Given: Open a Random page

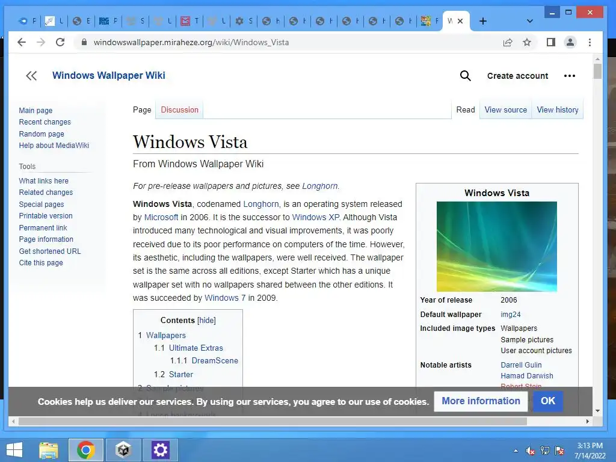Looking at the screenshot, I should coord(42,134).
